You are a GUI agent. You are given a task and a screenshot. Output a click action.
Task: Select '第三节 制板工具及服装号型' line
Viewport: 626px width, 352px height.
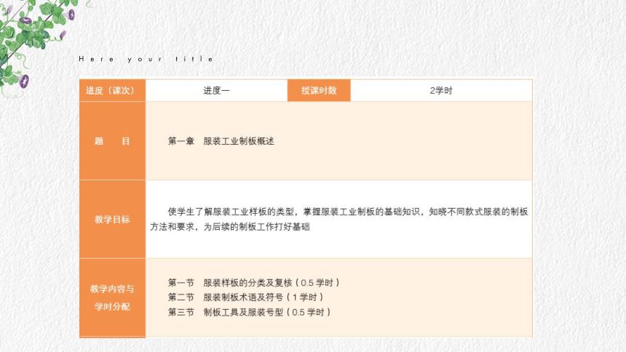249,312
